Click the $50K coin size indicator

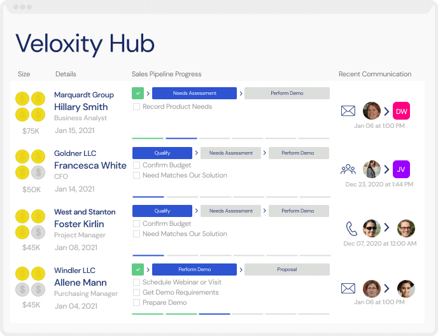[x=30, y=165]
